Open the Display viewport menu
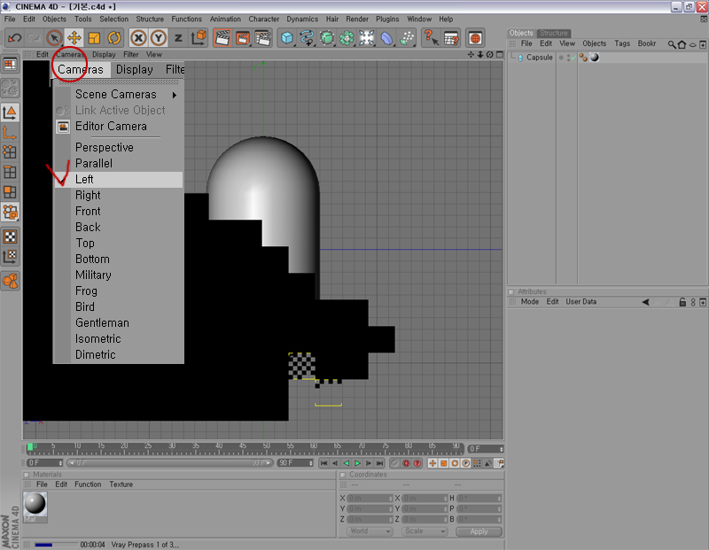This screenshot has height=550, width=709. [x=104, y=54]
